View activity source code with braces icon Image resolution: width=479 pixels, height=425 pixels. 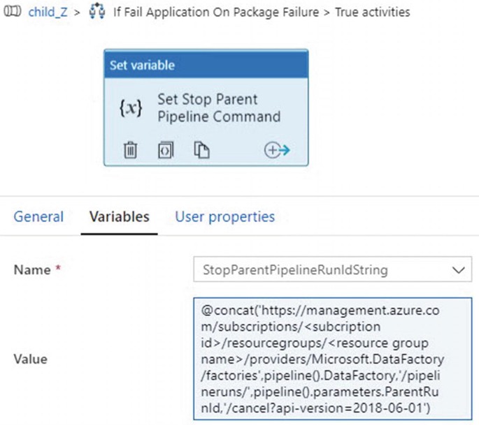[x=166, y=150]
